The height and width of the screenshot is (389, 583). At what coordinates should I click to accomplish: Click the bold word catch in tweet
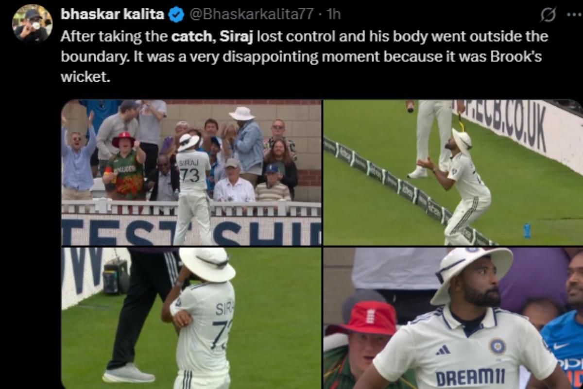pyautogui.click(x=191, y=36)
